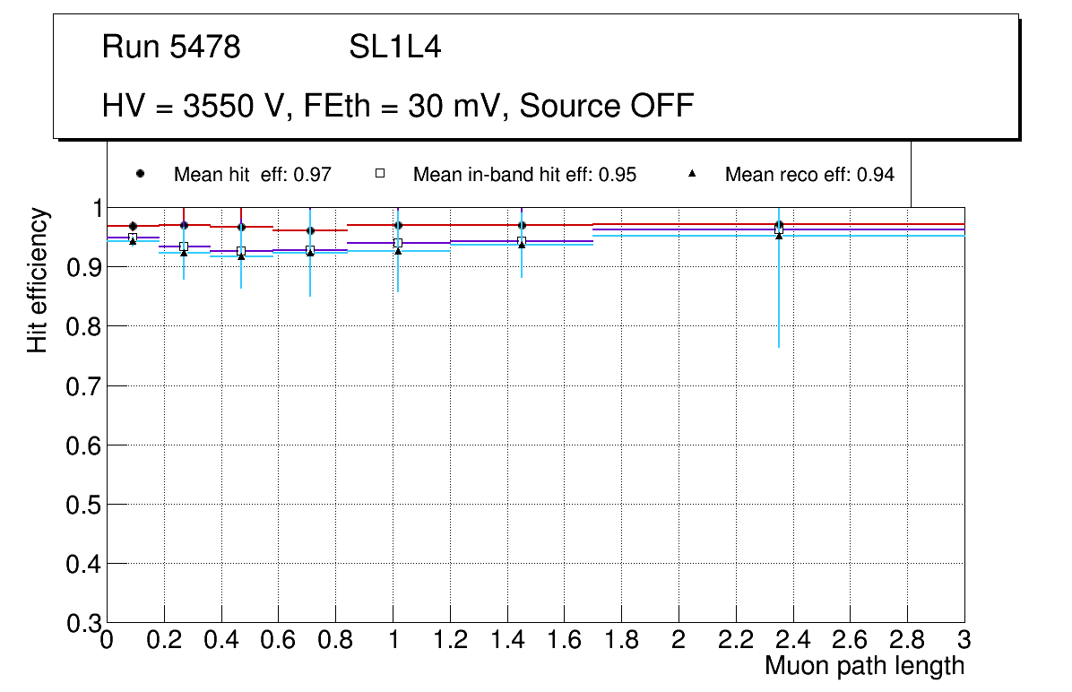Click the '0.5' tick label on the y-axis

pyautogui.click(x=82, y=505)
